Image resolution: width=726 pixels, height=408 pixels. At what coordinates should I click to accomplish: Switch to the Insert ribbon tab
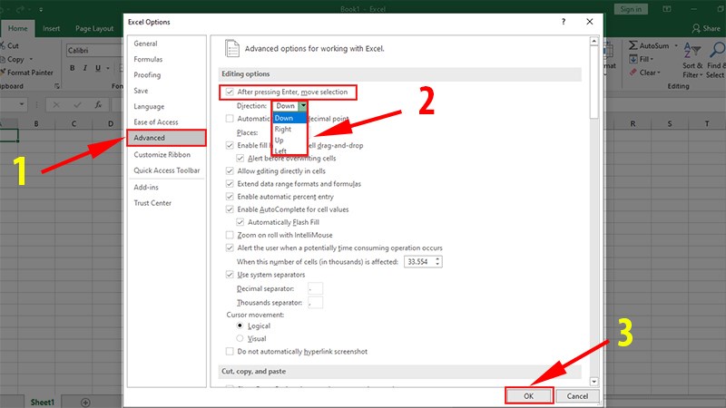(52, 29)
